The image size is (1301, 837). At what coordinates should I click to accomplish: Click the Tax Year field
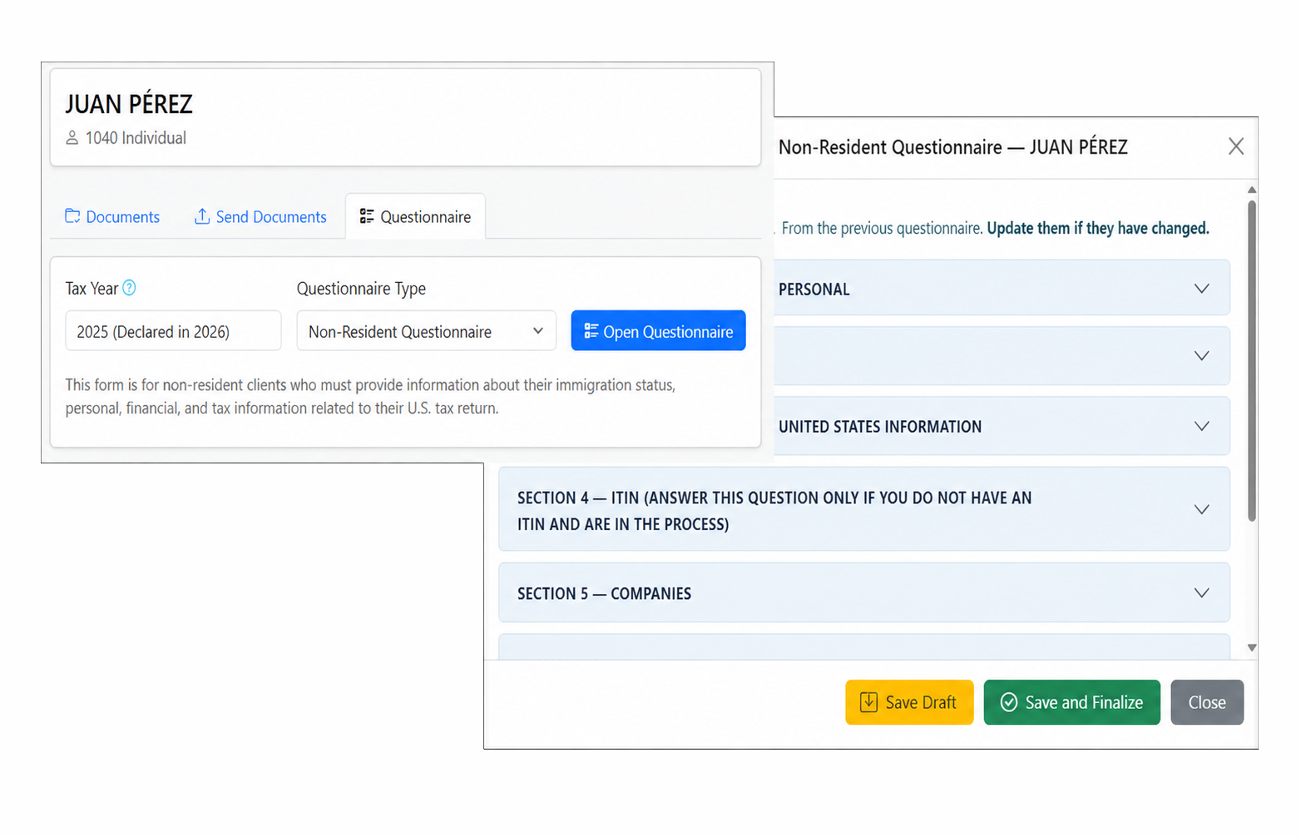[173, 331]
